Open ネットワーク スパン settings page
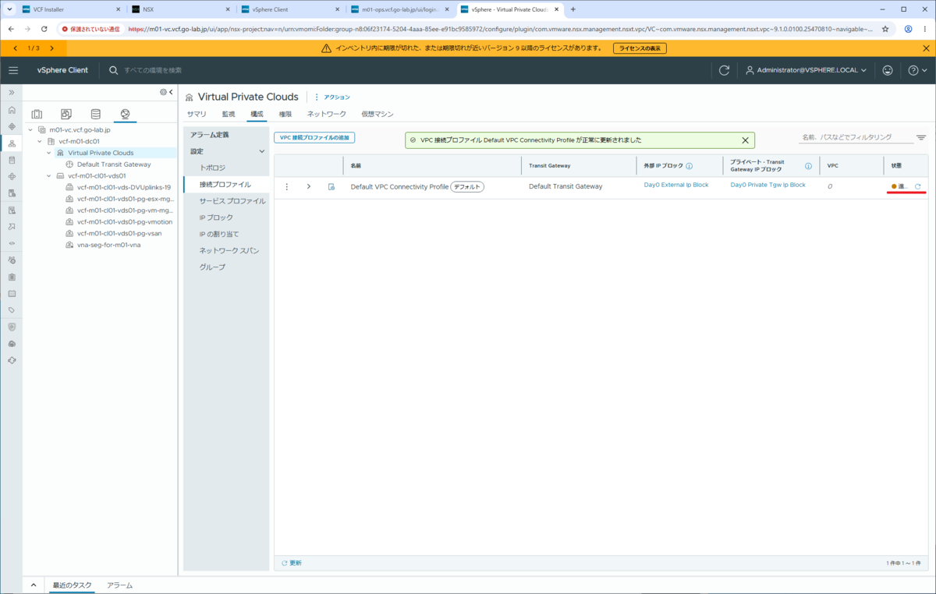This screenshot has height=594, width=936. [229, 251]
